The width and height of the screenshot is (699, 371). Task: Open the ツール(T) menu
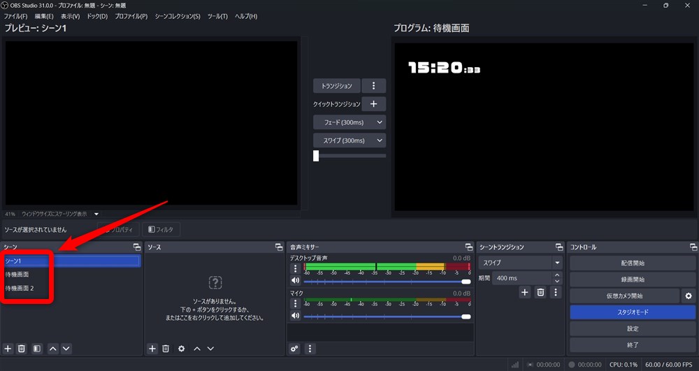coord(217,16)
